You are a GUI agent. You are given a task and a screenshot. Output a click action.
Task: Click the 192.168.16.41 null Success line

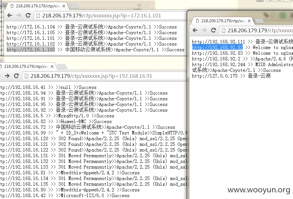click(48, 88)
